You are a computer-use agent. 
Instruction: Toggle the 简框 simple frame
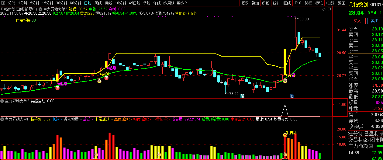[308, 3]
